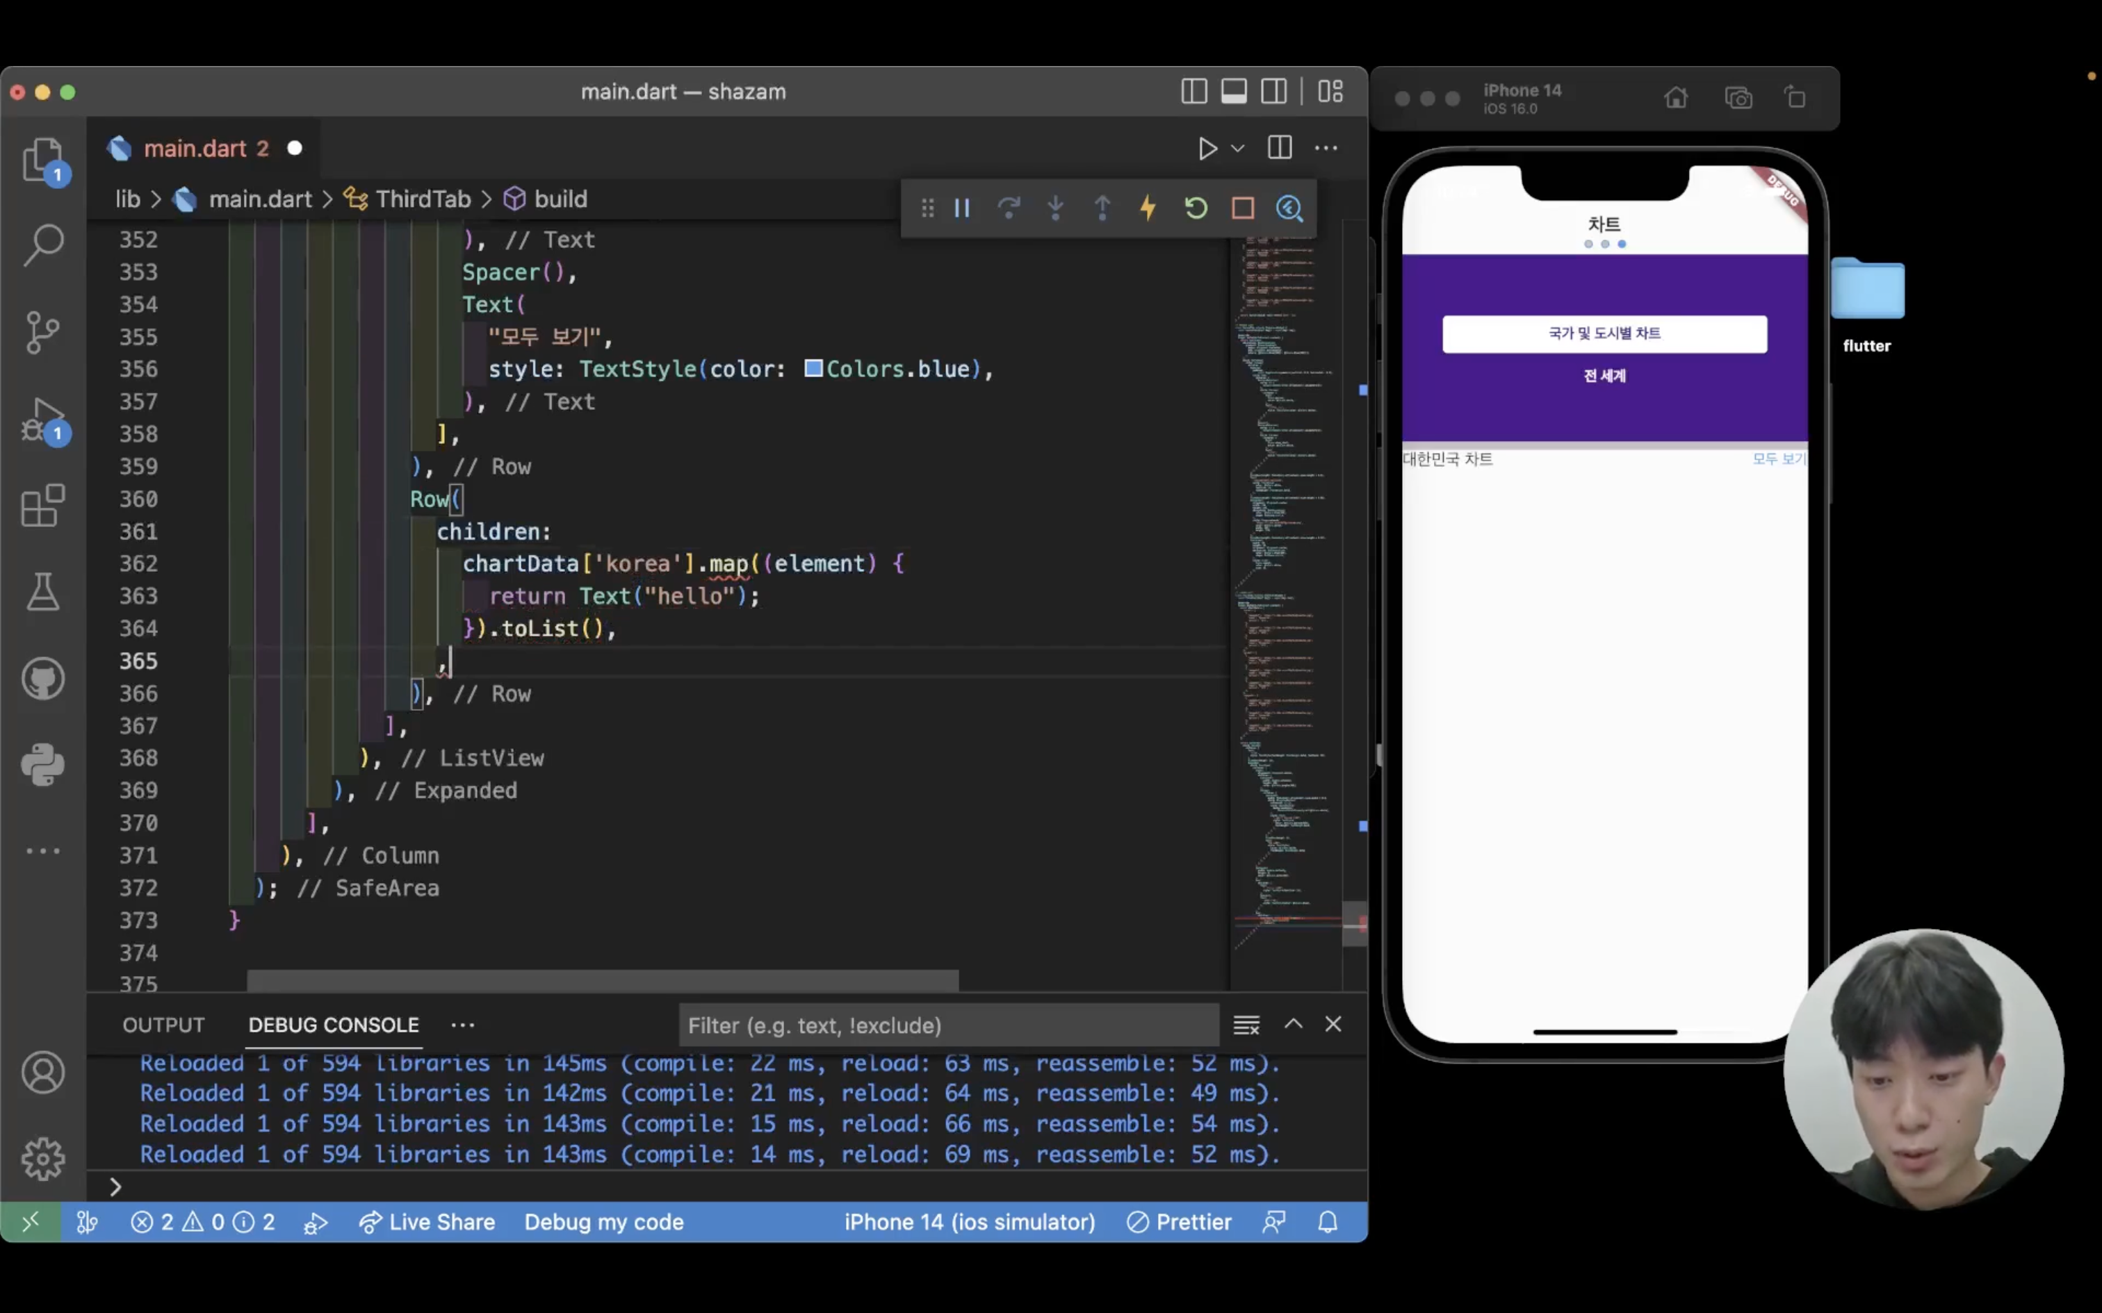
Task: Open the Explorer view in activity bar
Action: [42, 160]
